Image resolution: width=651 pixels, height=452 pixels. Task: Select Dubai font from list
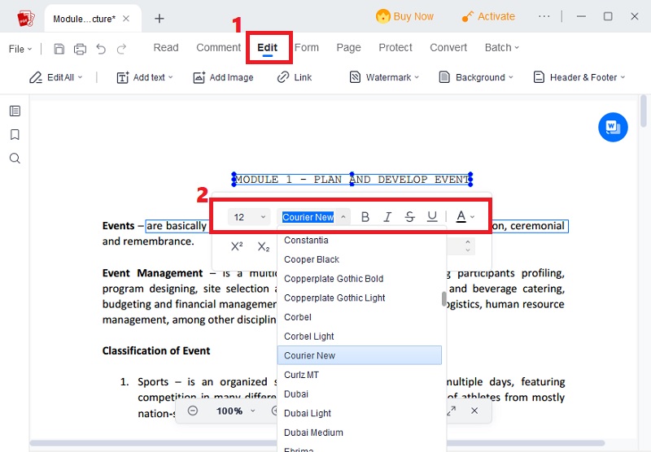(360, 394)
